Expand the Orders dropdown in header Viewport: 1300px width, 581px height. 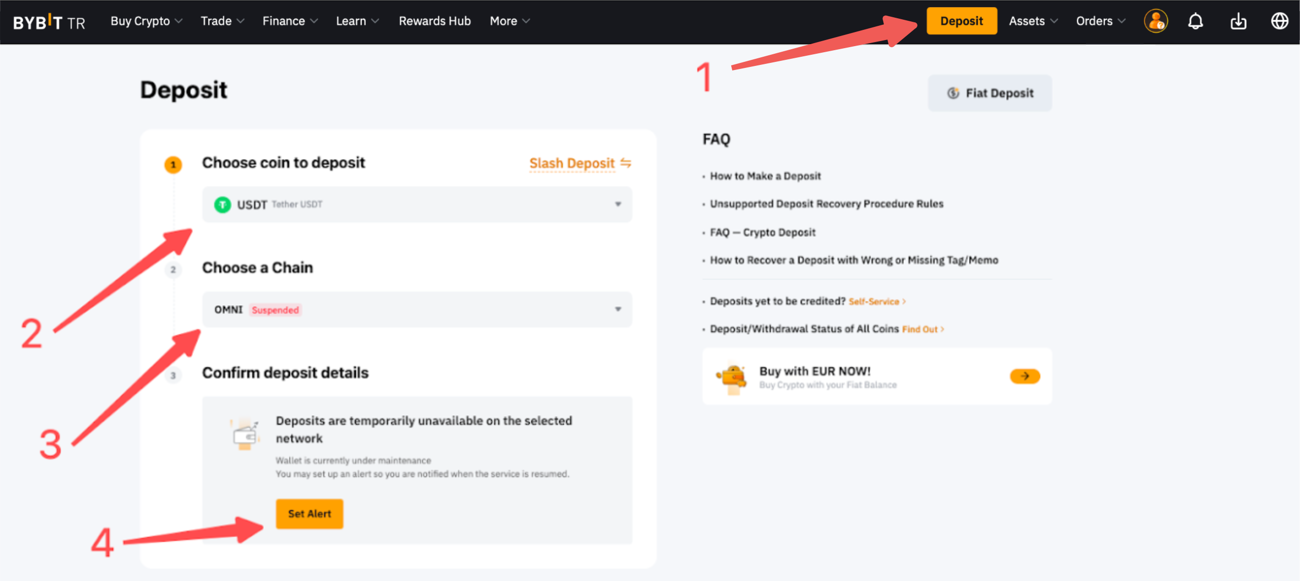point(1100,21)
